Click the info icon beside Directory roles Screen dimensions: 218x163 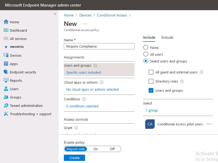click(182, 81)
